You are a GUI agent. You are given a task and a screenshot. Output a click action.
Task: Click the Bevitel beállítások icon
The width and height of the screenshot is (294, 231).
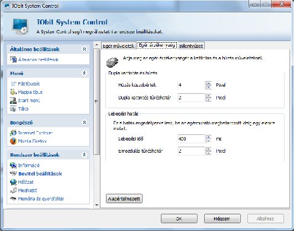pos(13,174)
